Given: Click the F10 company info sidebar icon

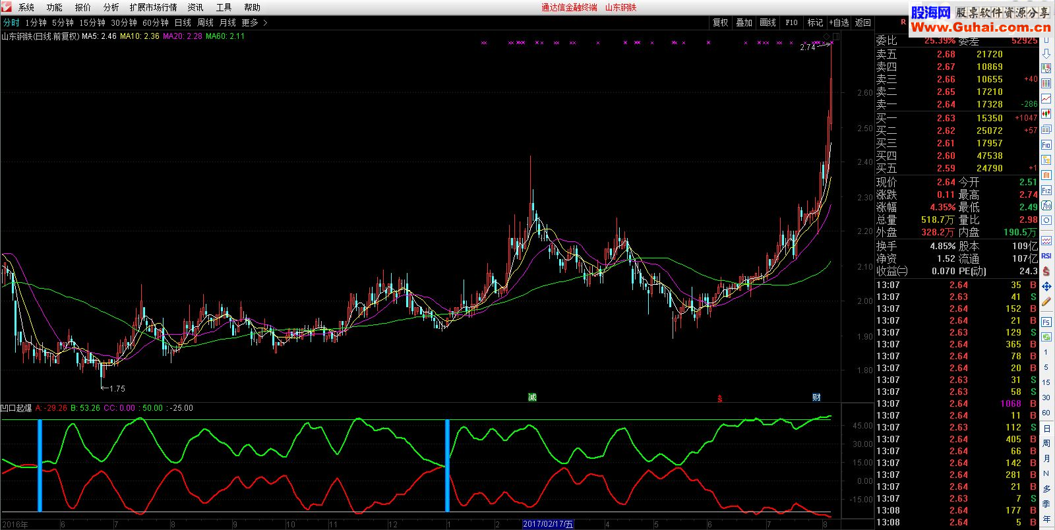Looking at the screenshot, I should 1046,145.
